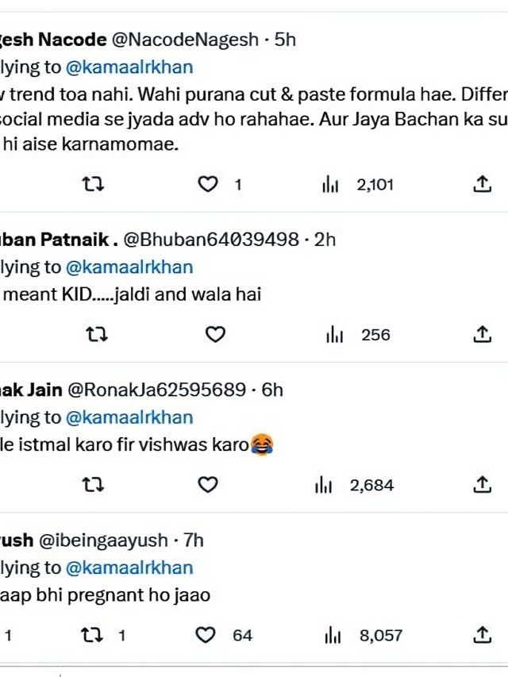Like Nagesh Nacode's reply
Screen dimensions: 508x677
[208, 184]
